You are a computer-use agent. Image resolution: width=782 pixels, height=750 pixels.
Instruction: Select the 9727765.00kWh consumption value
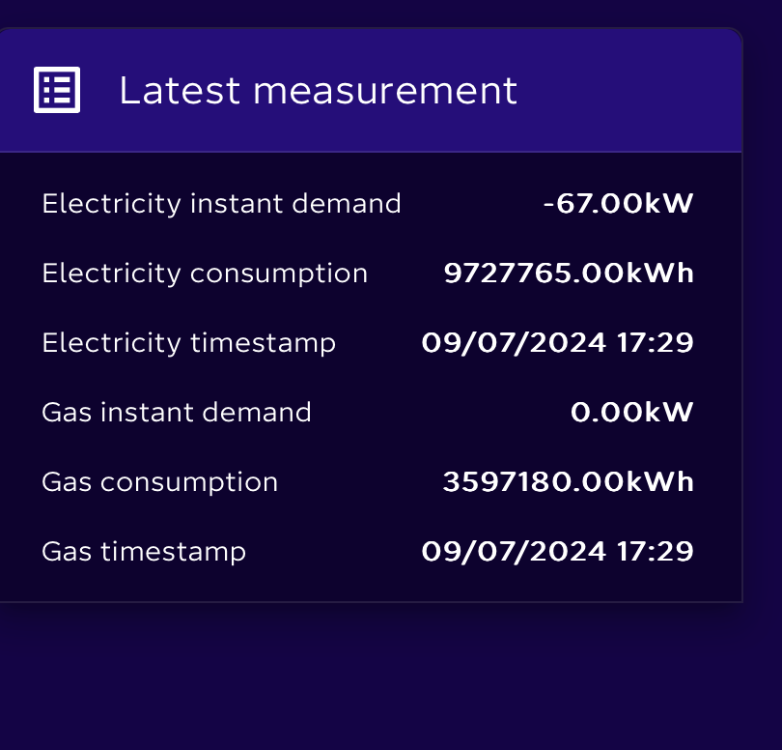coord(569,274)
